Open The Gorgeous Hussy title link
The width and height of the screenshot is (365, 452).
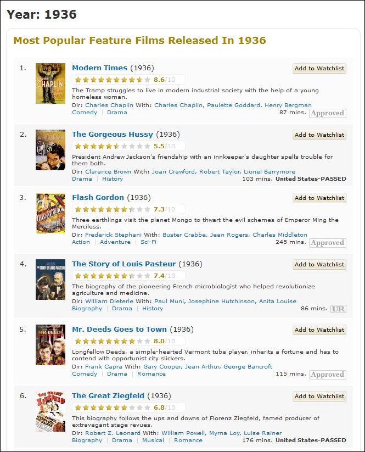click(x=113, y=134)
